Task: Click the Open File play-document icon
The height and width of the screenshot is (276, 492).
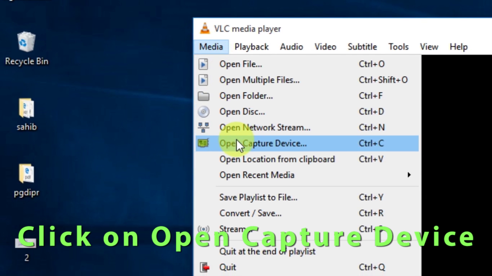Action: 203,64
